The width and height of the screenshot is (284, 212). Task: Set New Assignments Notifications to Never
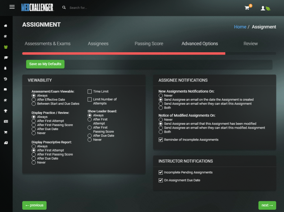click(160, 96)
